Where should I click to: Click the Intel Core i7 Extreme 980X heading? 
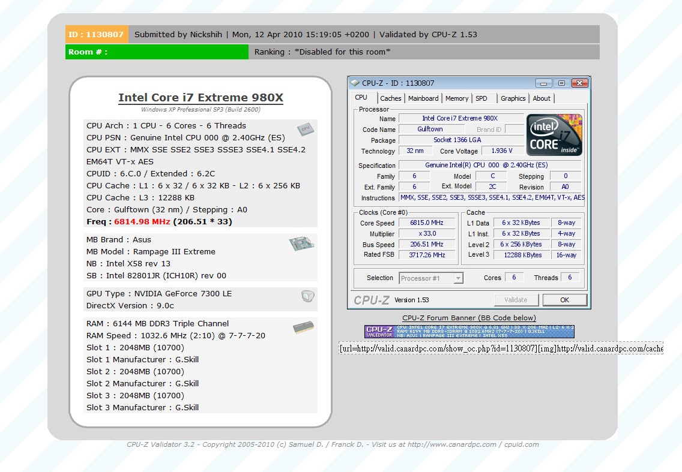pyautogui.click(x=201, y=98)
